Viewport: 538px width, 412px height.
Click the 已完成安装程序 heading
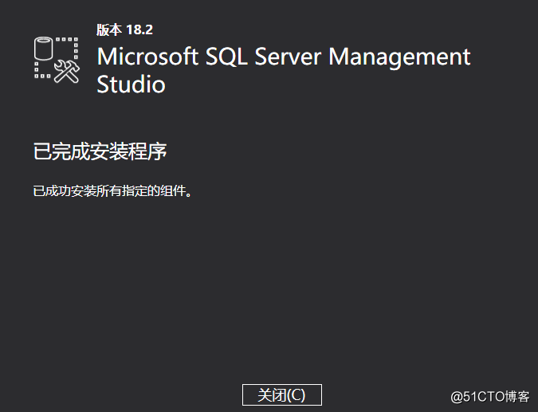click(x=100, y=151)
